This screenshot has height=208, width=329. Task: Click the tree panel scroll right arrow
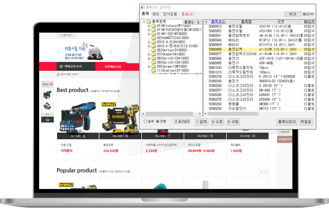tap(200, 114)
